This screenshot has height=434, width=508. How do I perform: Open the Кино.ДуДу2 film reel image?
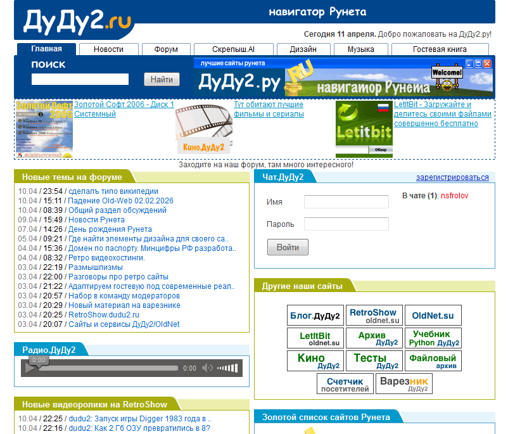(204, 129)
